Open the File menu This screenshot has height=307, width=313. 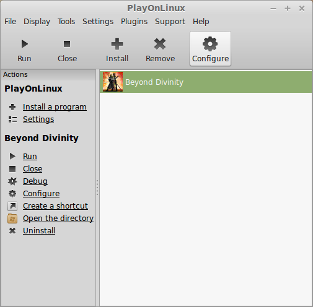click(x=11, y=22)
